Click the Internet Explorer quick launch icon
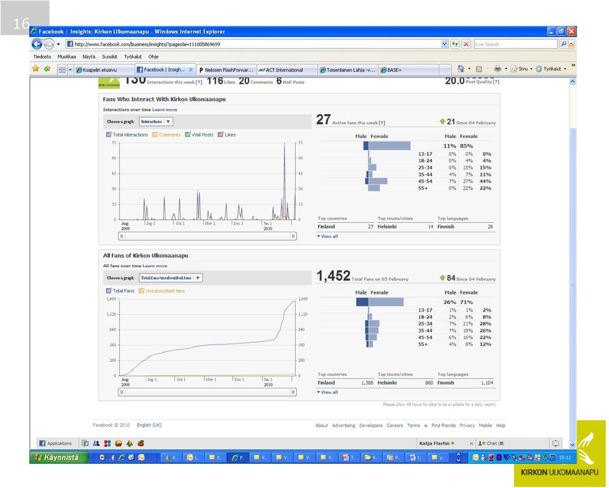The height and width of the screenshot is (488, 609). coord(122,458)
